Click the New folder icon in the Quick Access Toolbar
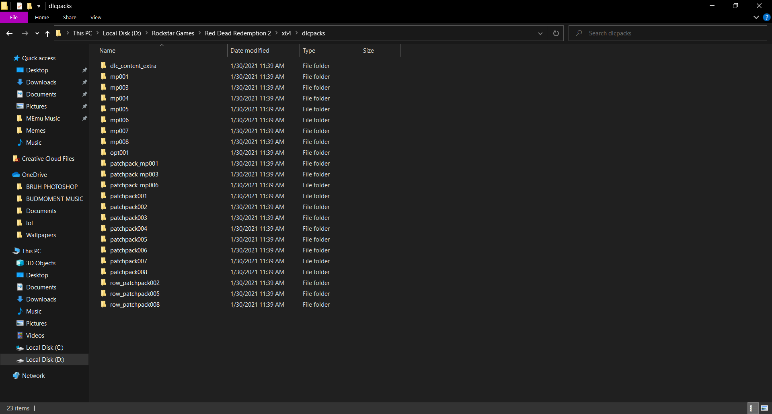 click(29, 6)
